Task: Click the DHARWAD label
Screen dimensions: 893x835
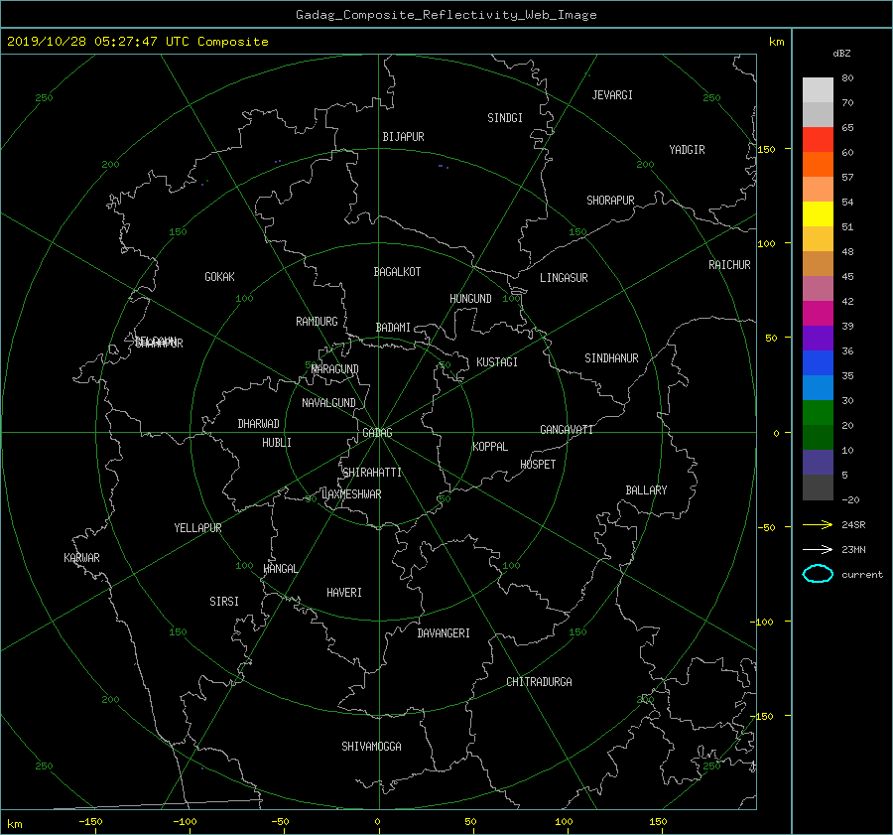Action: tap(258, 424)
